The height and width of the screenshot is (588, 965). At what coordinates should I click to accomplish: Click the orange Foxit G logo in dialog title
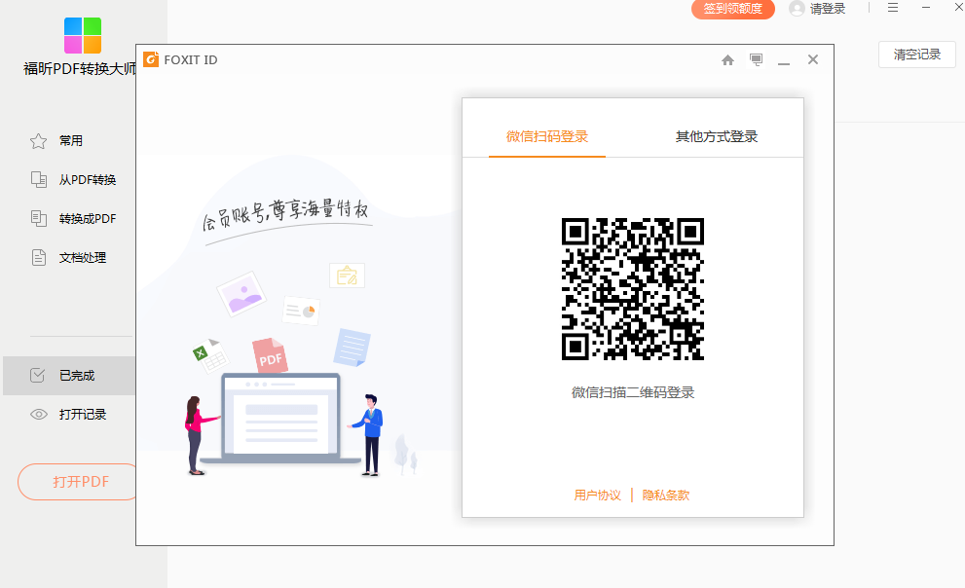pyautogui.click(x=151, y=59)
